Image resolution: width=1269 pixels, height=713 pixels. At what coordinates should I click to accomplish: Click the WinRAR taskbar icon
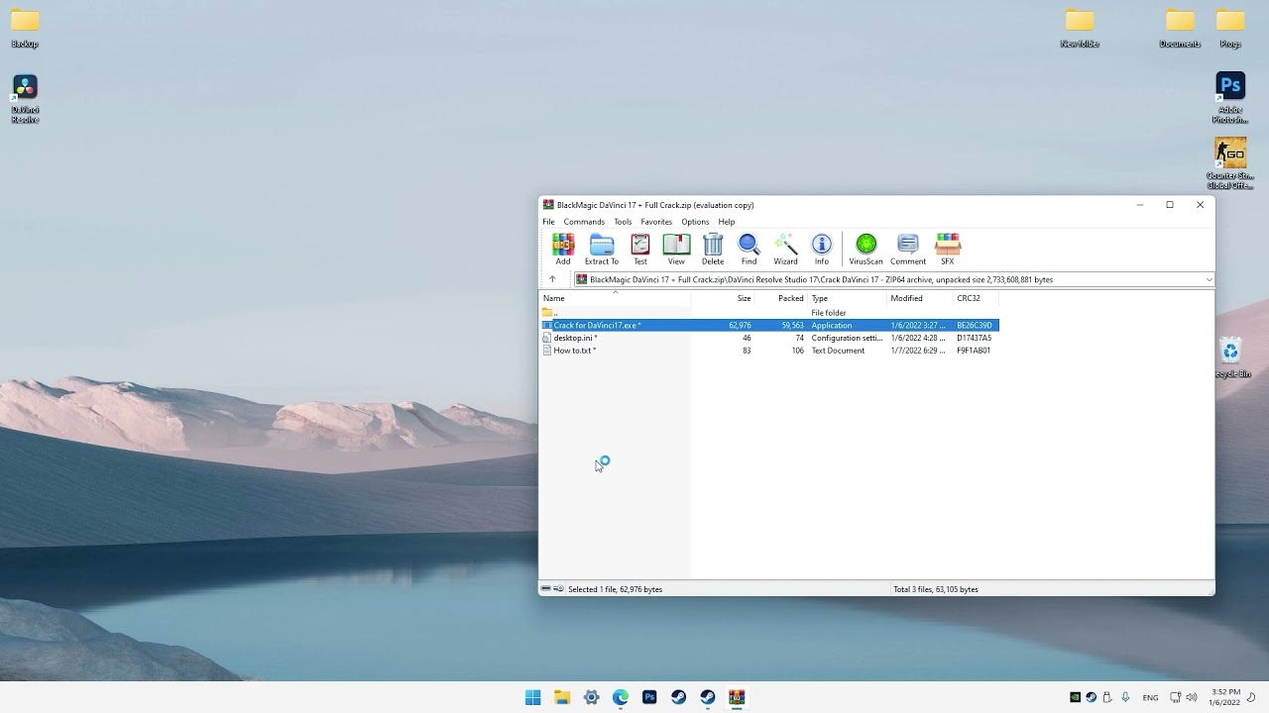click(737, 697)
